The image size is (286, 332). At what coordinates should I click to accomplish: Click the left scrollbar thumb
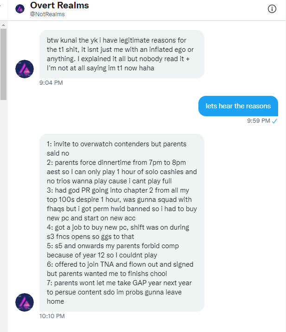[3, 64]
